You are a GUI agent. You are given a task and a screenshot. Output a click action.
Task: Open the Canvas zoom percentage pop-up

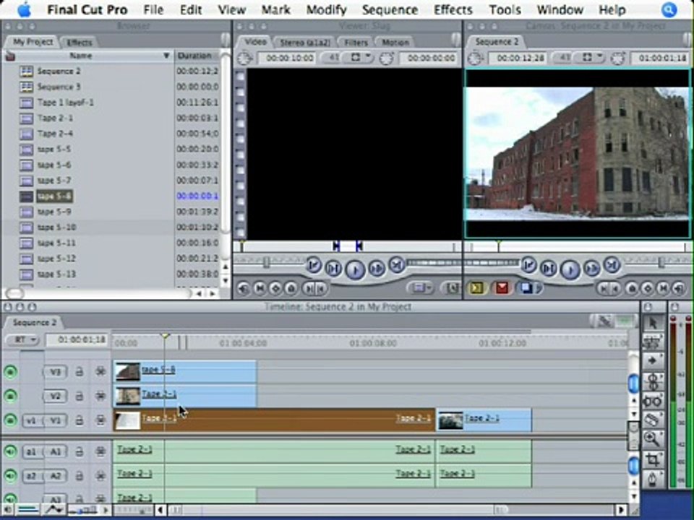[562, 58]
